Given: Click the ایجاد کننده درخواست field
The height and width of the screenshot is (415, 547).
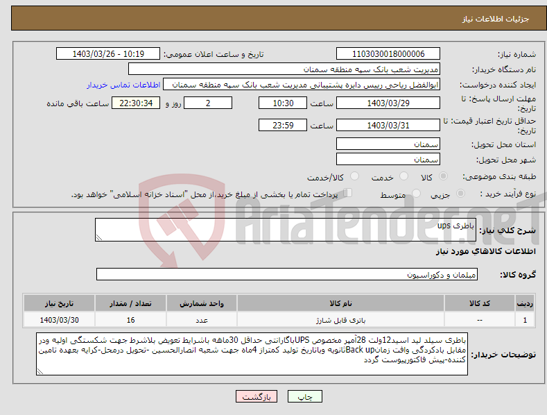Looking at the screenshot, I should click(x=302, y=85).
